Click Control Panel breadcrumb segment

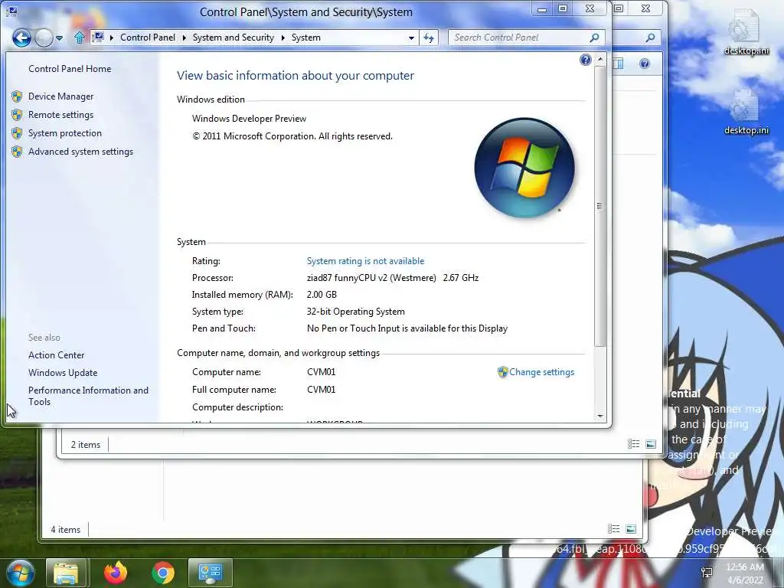click(x=148, y=38)
